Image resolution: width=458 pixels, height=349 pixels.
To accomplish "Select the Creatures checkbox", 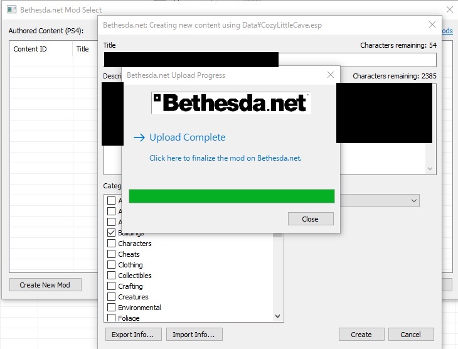I will (111, 297).
